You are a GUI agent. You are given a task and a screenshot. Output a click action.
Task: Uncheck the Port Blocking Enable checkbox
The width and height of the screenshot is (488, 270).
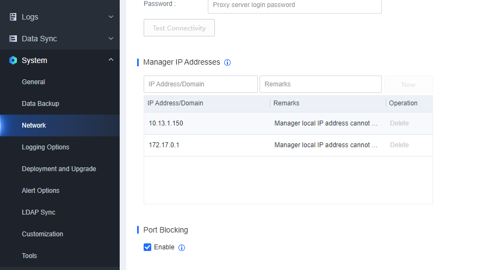(x=147, y=247)
